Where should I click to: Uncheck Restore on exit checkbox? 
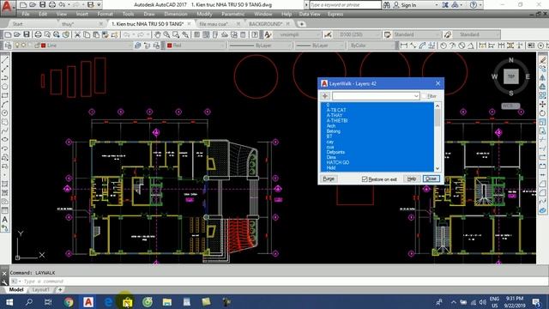[x=365, y=179]
